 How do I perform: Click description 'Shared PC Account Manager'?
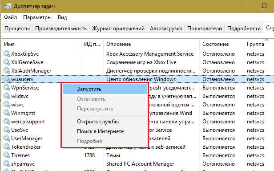(140, 164)
